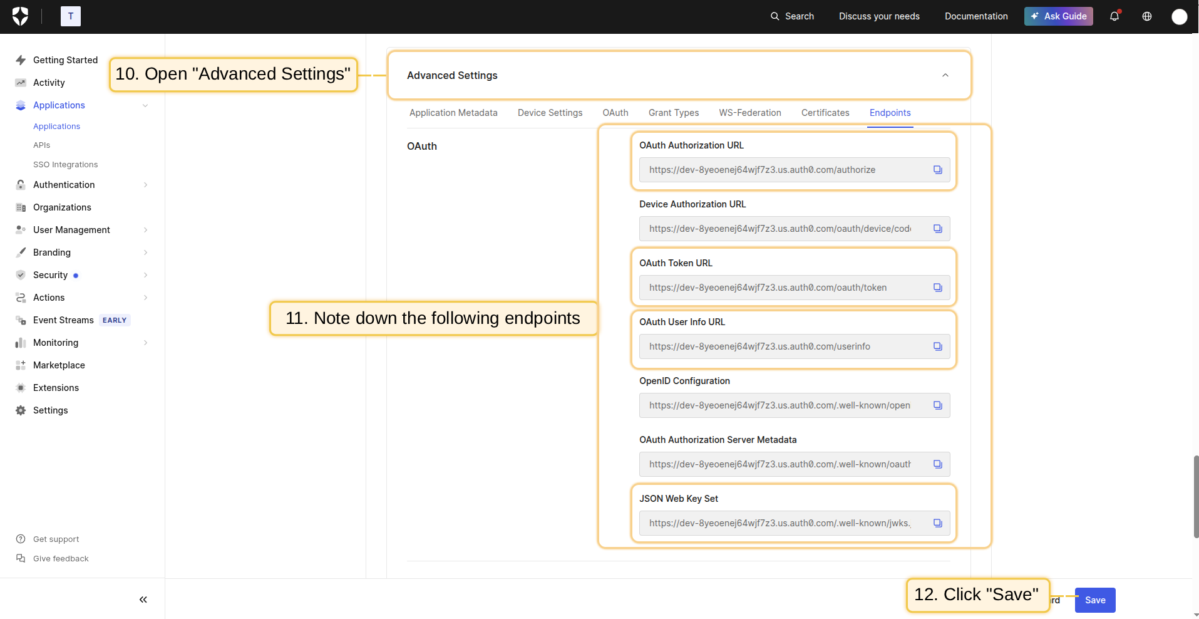Screen dimensions: 1199x619
Task: Open the Certificates tab
Action: pyautogui.click(x=825, y=113)
